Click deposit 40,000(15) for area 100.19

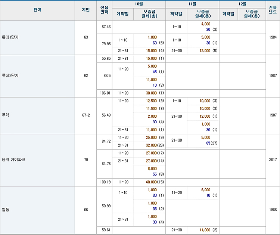point(155,182)
